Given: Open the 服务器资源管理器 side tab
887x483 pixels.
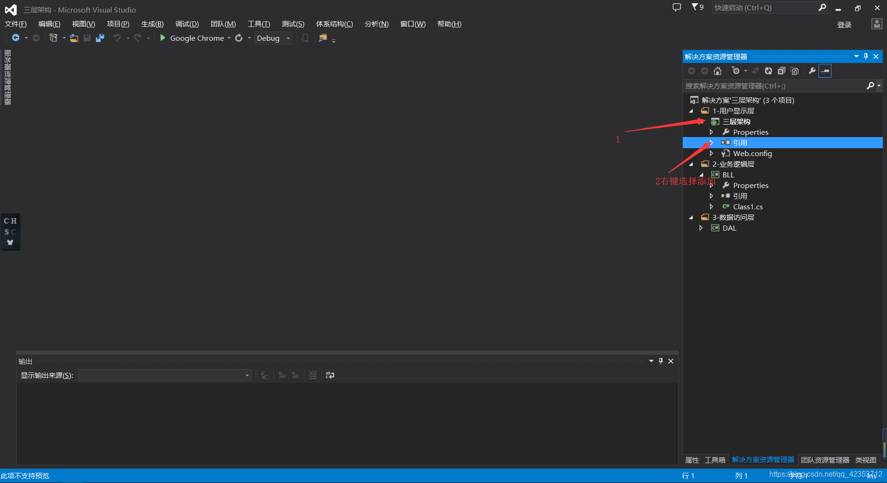Looking at the screenshot, I should click(x=7, y=77).
